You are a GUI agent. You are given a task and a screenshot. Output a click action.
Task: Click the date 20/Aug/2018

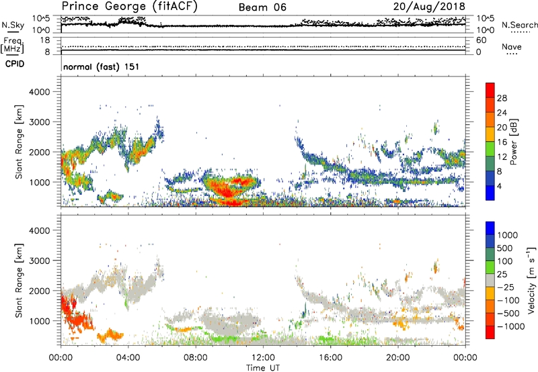pos(429,7)
